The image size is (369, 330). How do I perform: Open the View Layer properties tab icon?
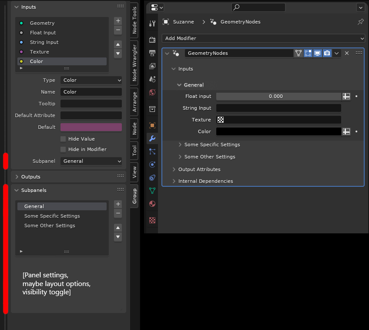tap(152, 66)
